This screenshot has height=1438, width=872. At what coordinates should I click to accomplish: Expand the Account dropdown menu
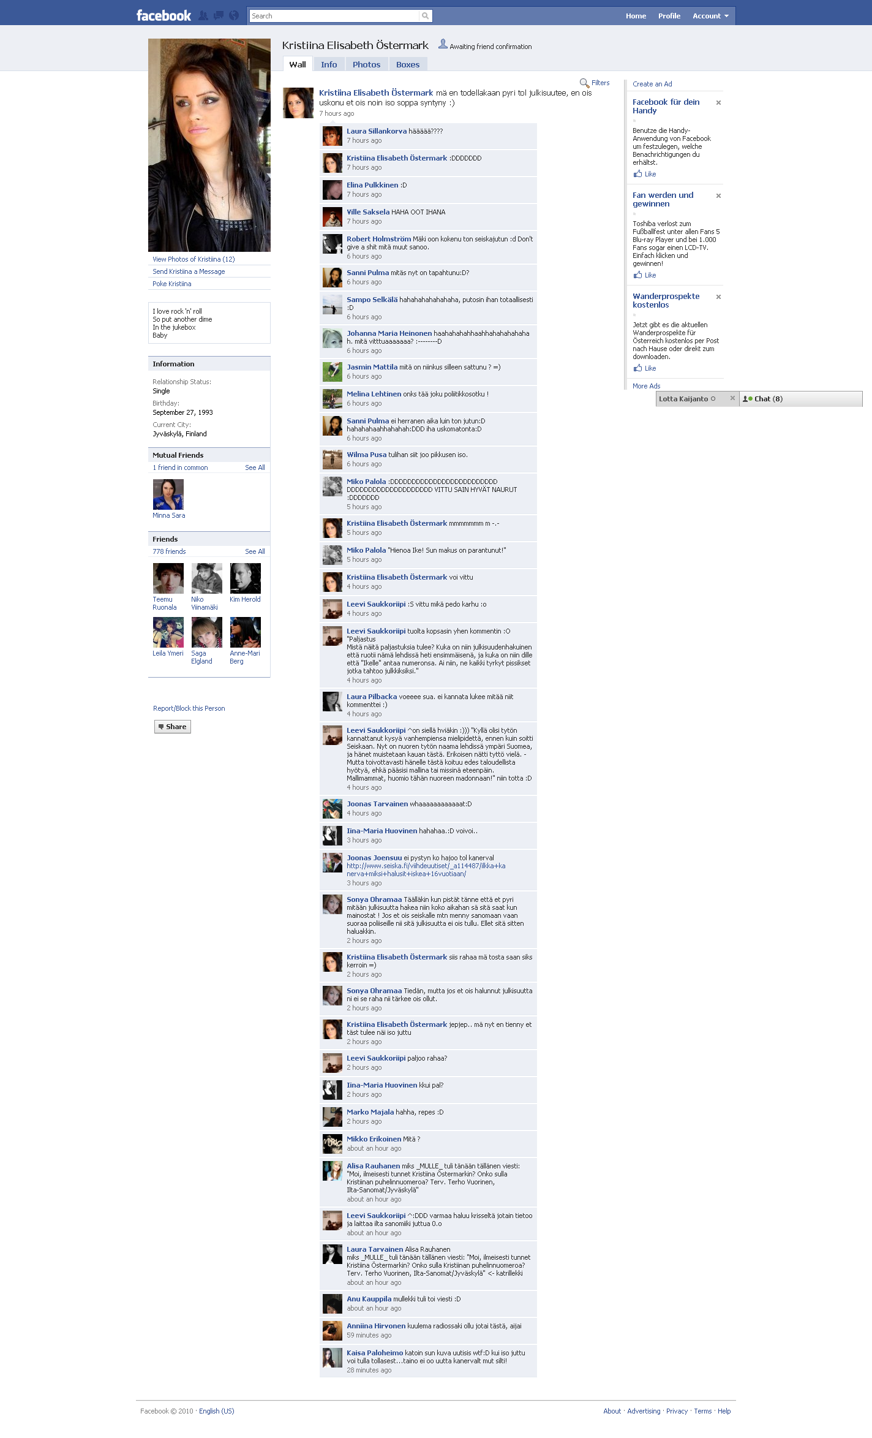[710, 16]
